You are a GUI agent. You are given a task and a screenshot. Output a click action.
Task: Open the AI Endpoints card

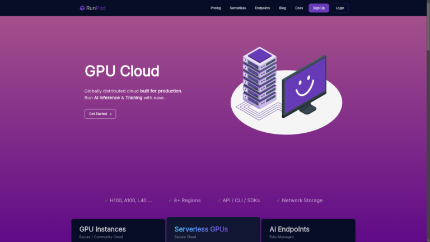point(308,231)
